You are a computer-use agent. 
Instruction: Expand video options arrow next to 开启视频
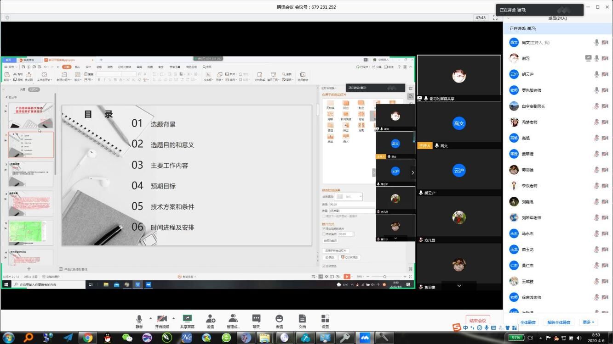(173, 318)
